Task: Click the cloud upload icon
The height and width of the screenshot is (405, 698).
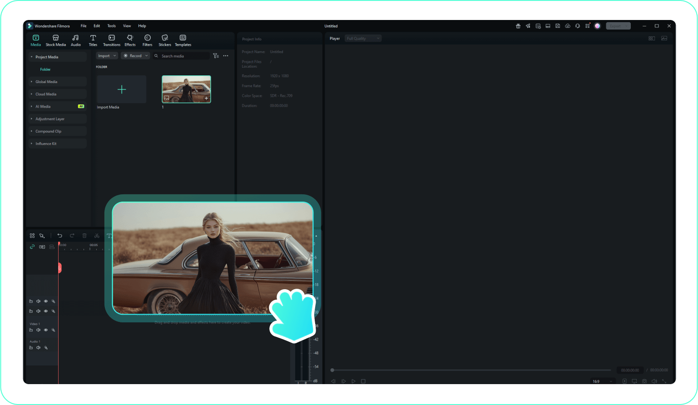Action: (x=568, y=26)
